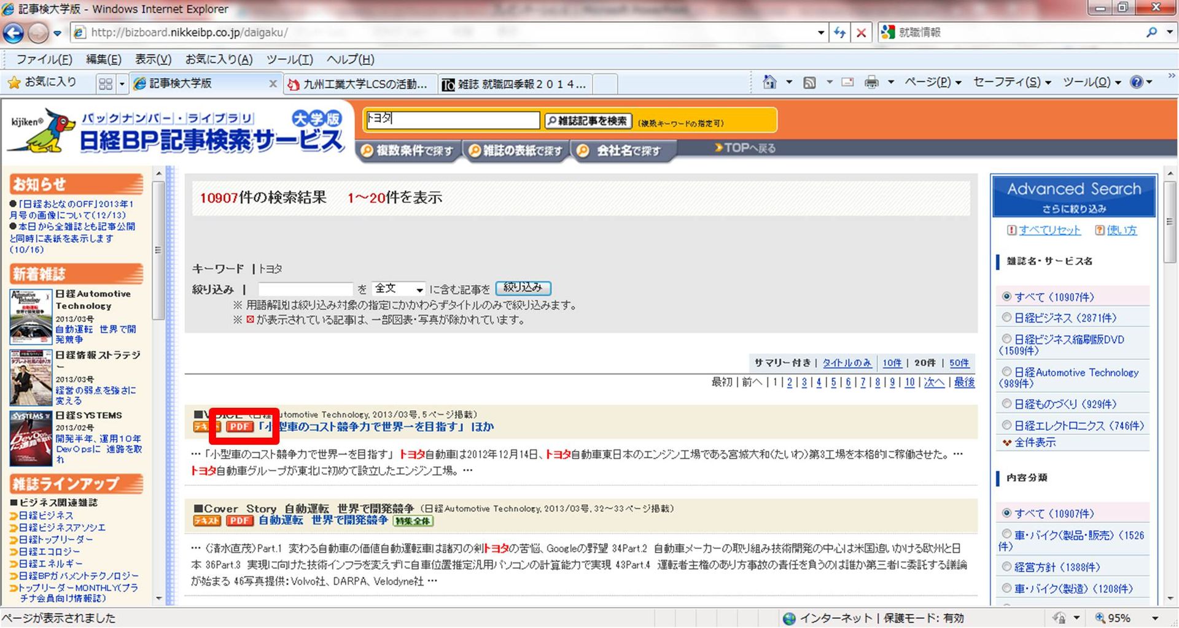1179x628 pixels.
Task: Expand the ページ(P) toolbar menu
Action: point(933,82)
